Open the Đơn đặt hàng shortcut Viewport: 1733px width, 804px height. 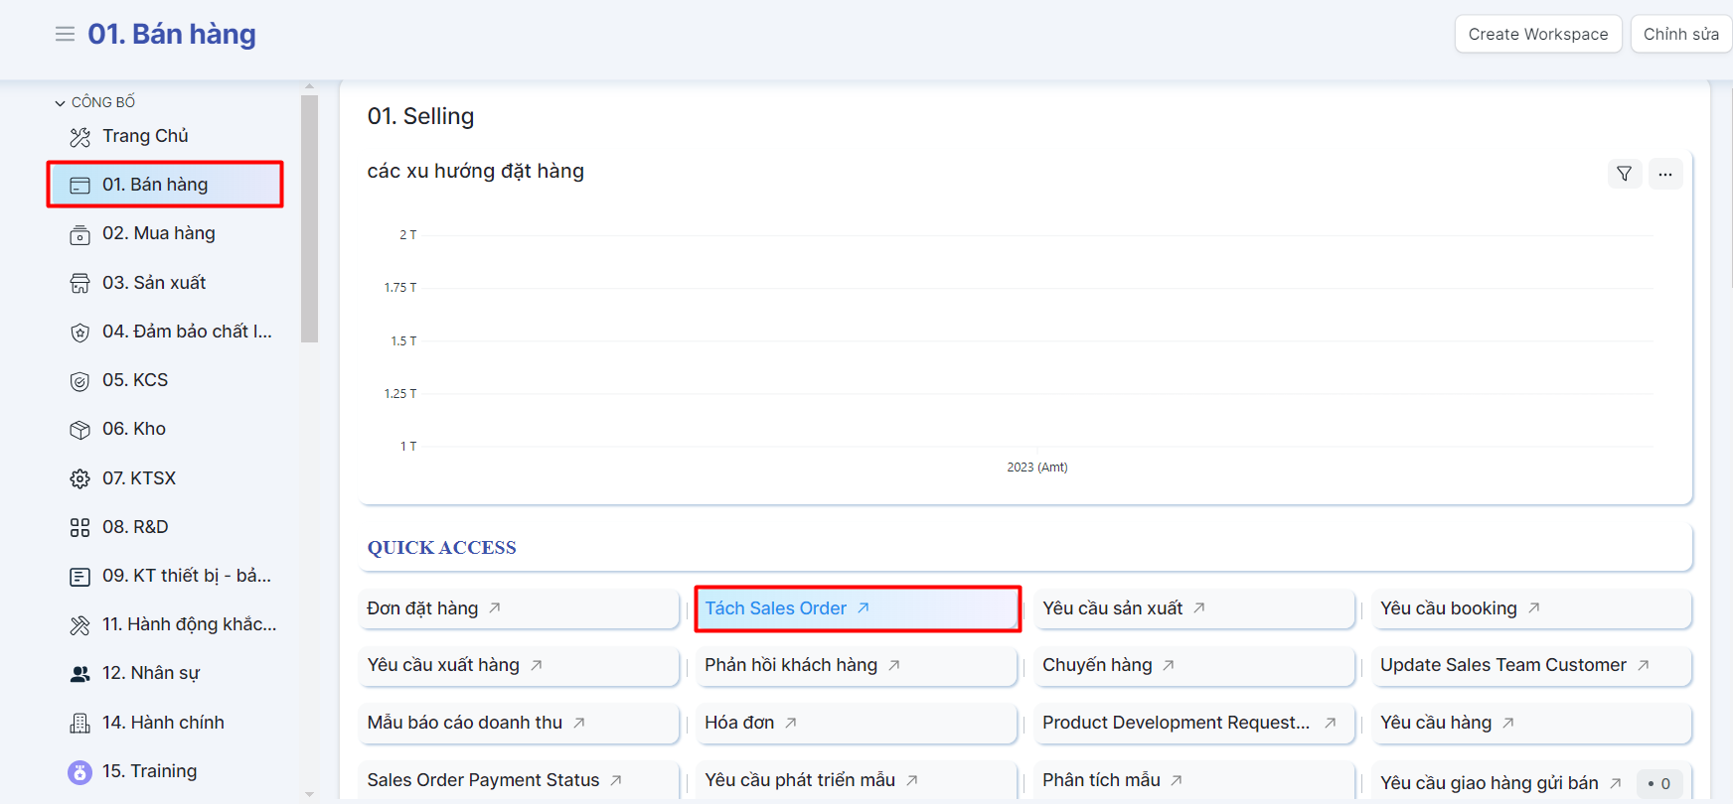click(x=423, y=608)
